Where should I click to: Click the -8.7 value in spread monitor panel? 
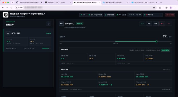(91, 59)
